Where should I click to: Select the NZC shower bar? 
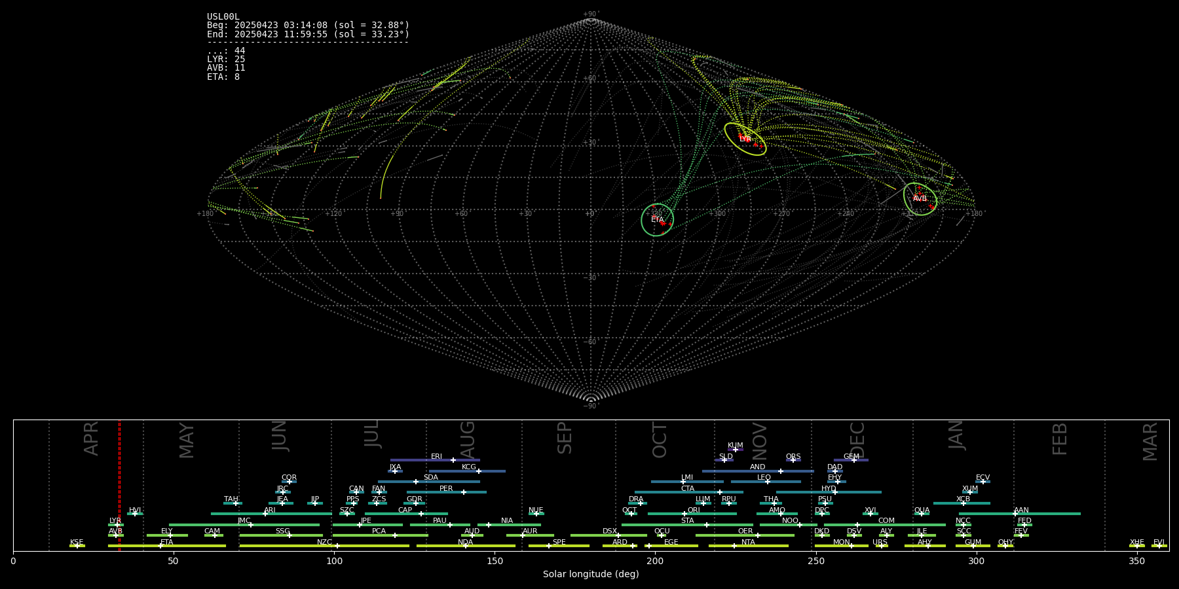[x=324, y=546]
